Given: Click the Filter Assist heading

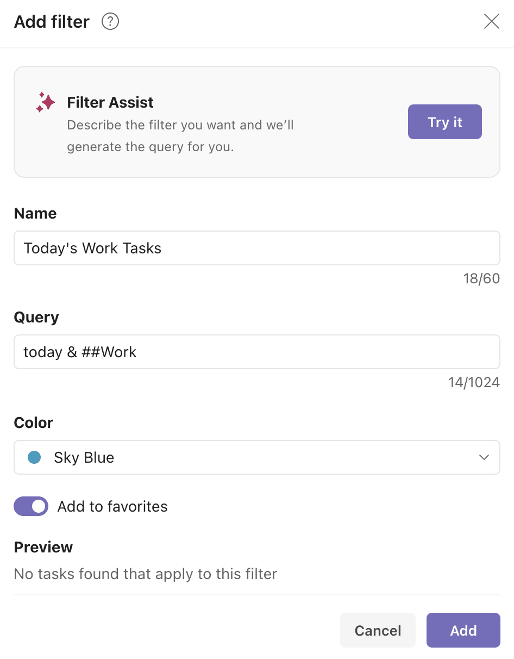Looking at the screenshot, I should click(110, 102).
